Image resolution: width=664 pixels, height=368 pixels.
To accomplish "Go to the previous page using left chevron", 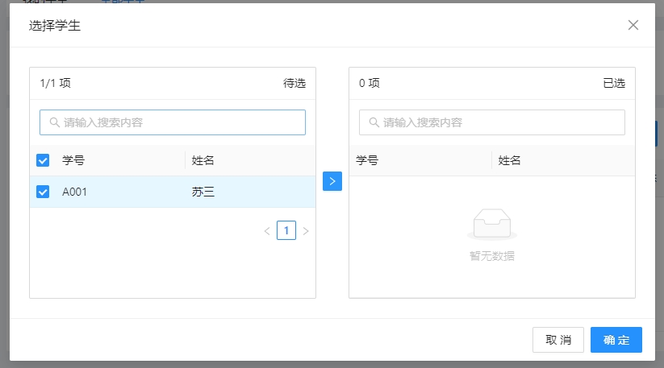I will pyautogui.click(x=267, y=231).
